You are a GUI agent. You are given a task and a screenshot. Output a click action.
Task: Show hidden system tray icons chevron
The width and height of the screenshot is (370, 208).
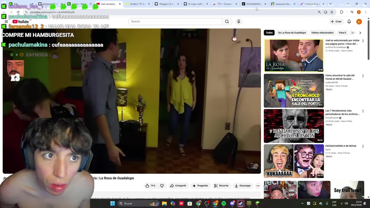coord(302,203)
